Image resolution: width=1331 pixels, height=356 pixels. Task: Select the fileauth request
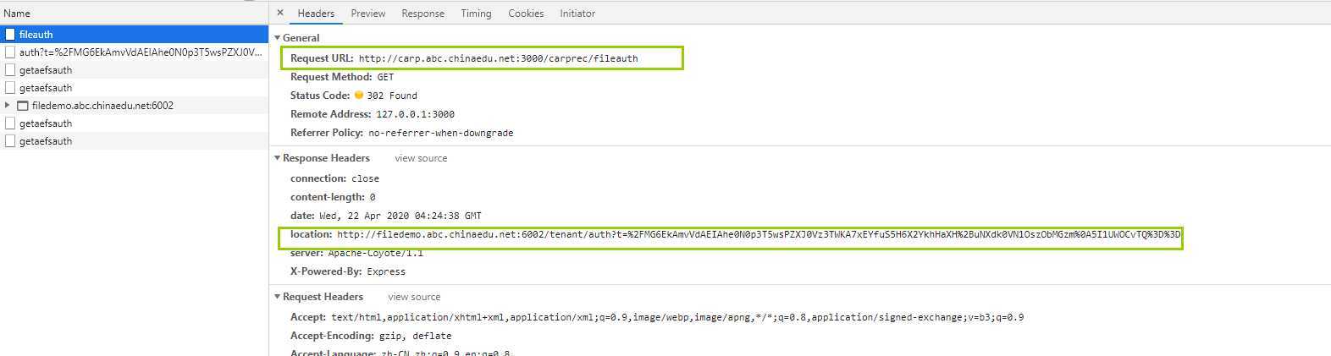135,35
